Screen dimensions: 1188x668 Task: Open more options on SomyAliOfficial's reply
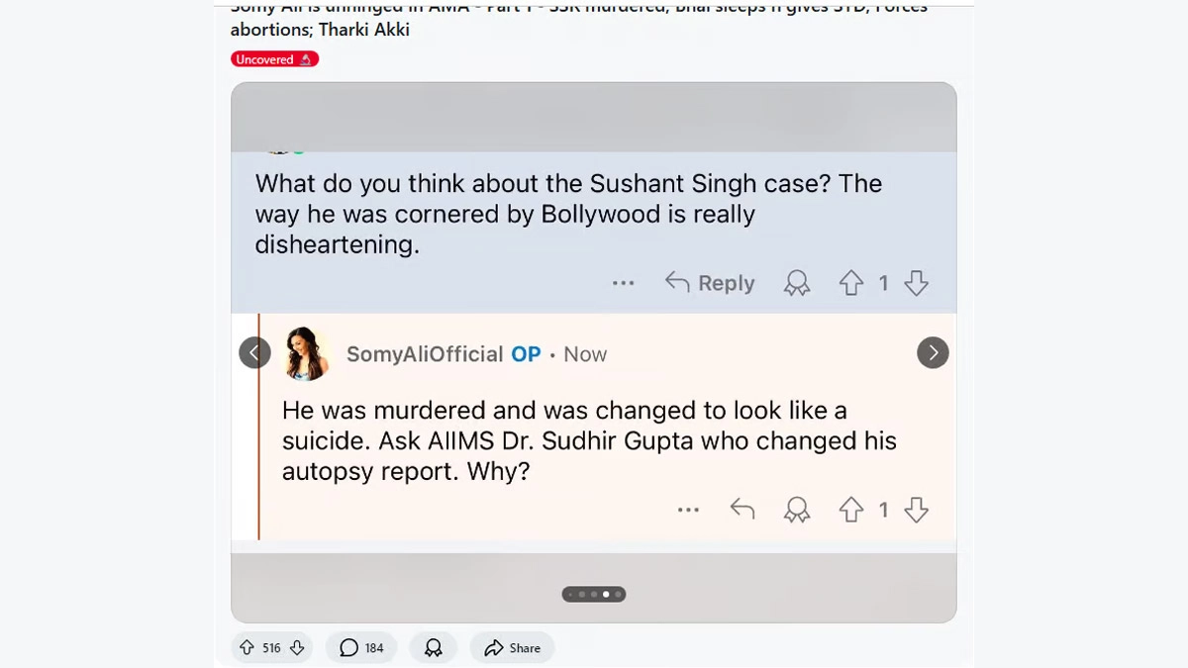click(x=688, y=511)
